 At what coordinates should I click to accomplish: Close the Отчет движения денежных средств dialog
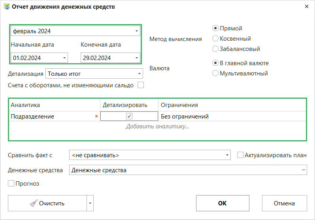[x=307, y=7]
